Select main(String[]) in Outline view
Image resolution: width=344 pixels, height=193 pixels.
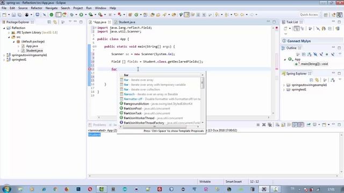[314, 64]
